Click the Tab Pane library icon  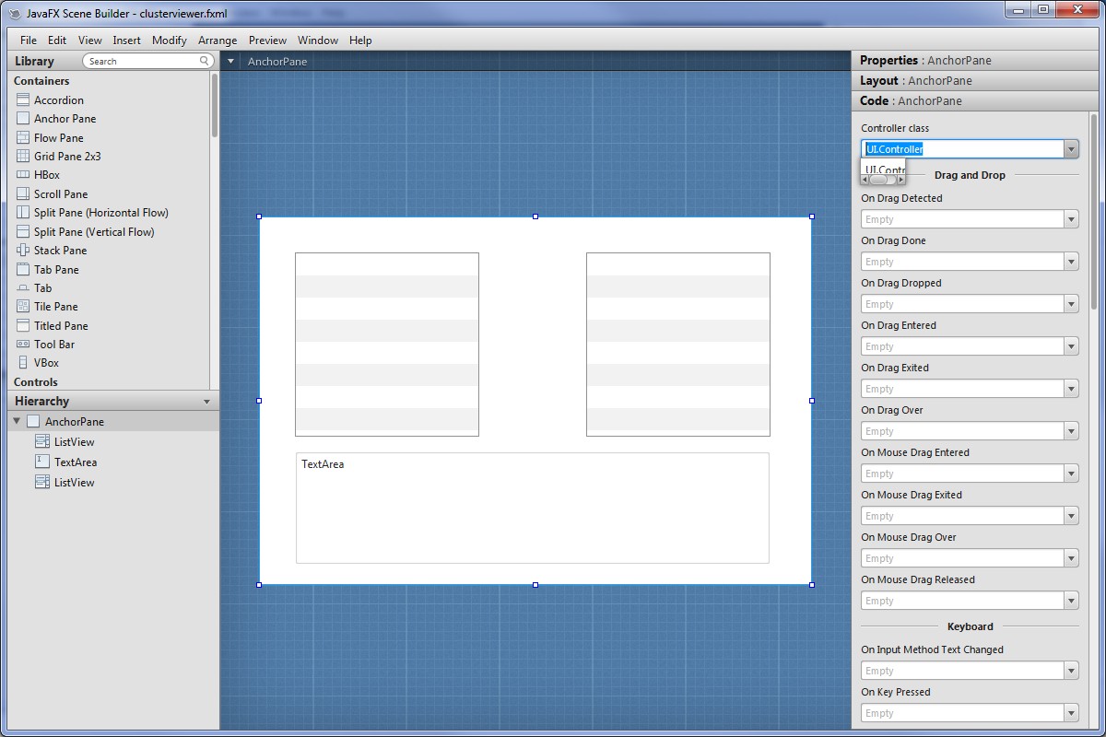coord(23,269)
